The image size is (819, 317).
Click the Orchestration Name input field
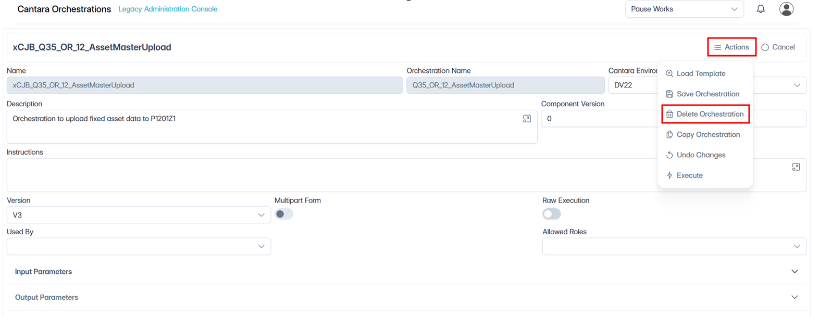click(505, 85)
